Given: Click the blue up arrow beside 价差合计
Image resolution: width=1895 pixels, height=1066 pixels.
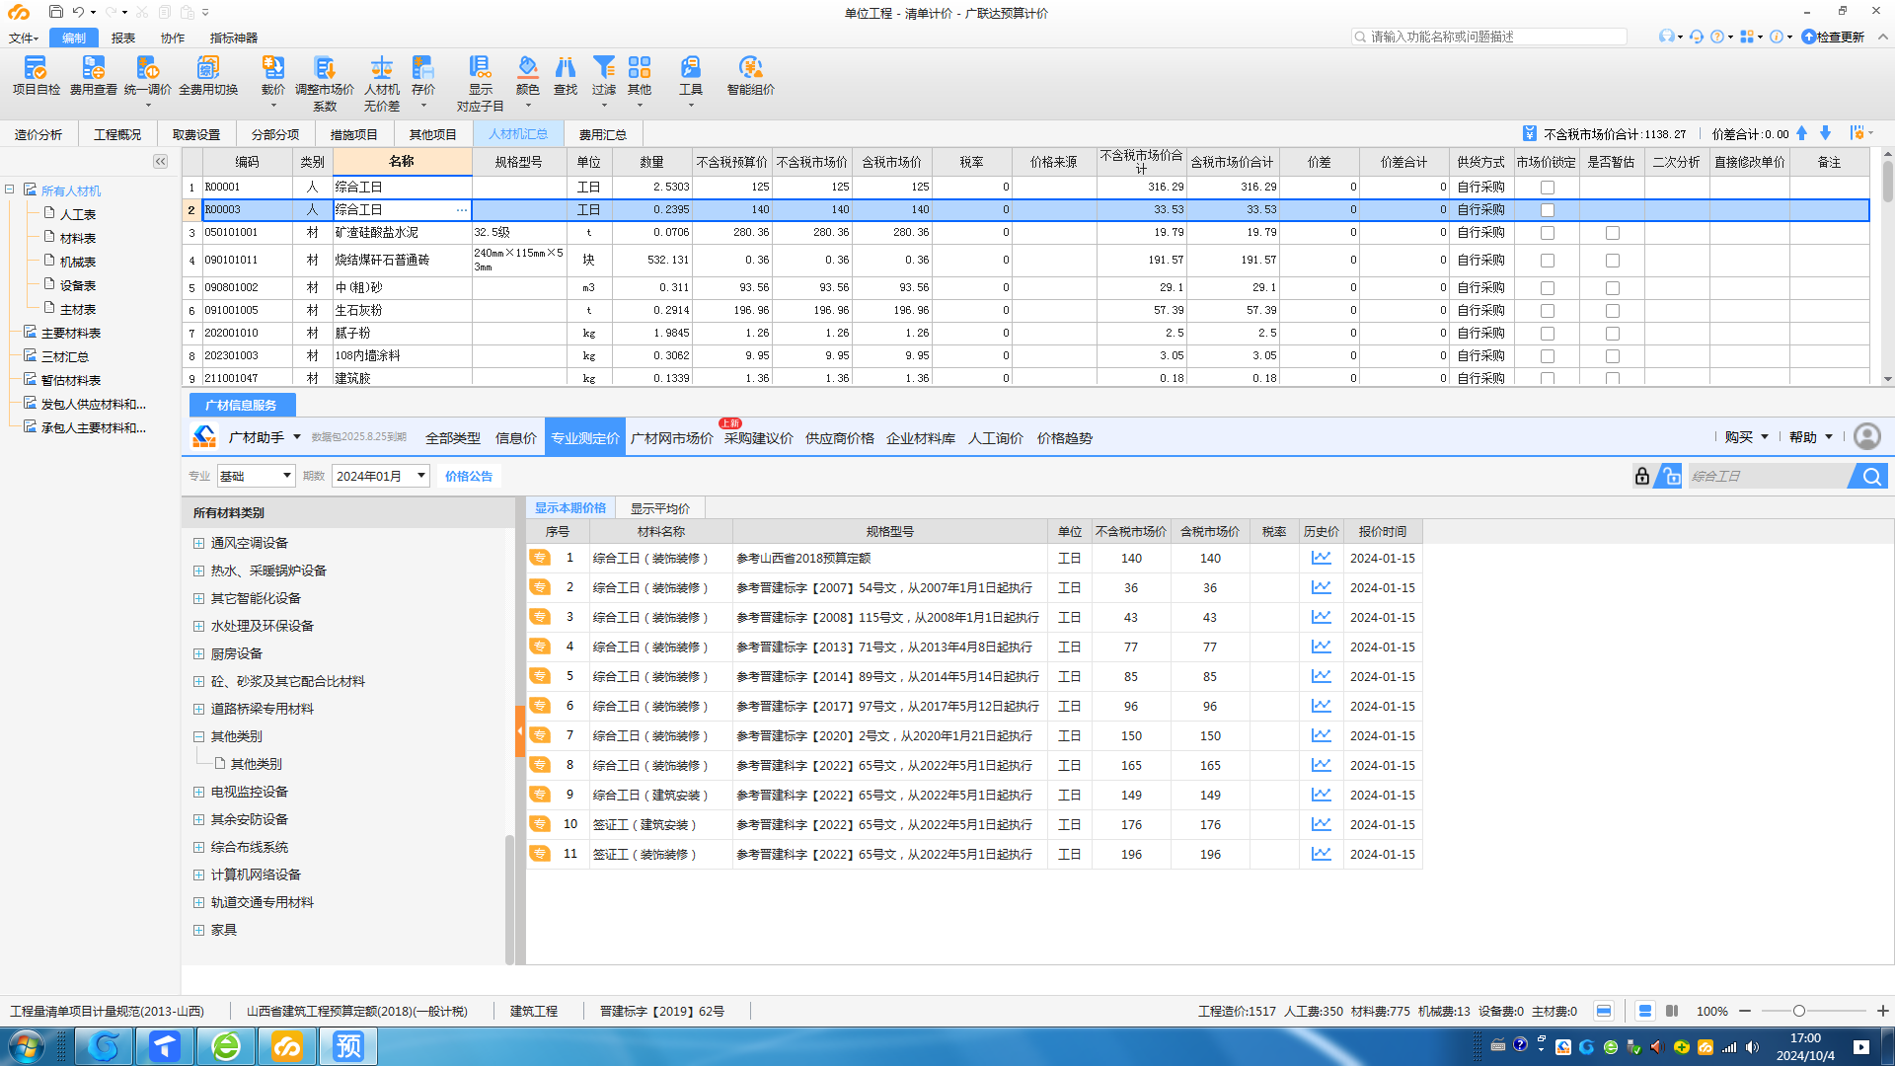Looking at the screenshot, I should [1802, 133].
